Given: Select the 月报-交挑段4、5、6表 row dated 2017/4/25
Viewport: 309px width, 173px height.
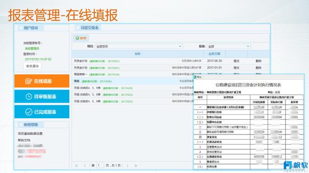Looking at the screenshot, I should [133, 88].
